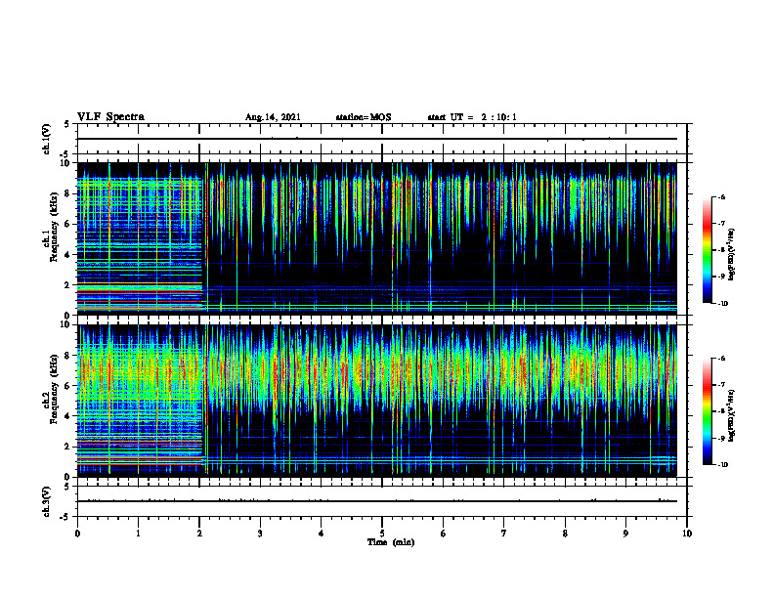Click x-axis tick label "8" minutes
The height and width of the screenshot is (598, 774).
pyautogui.click(x=565, y=534)
